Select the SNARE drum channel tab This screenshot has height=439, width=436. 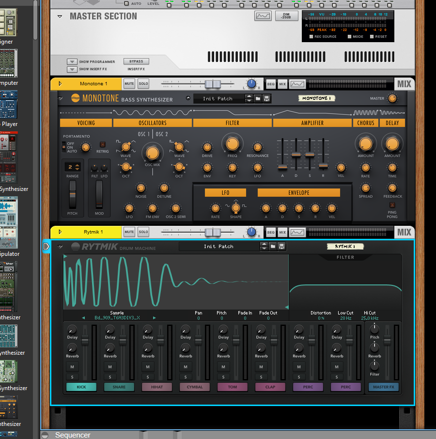tap(119, 387)
